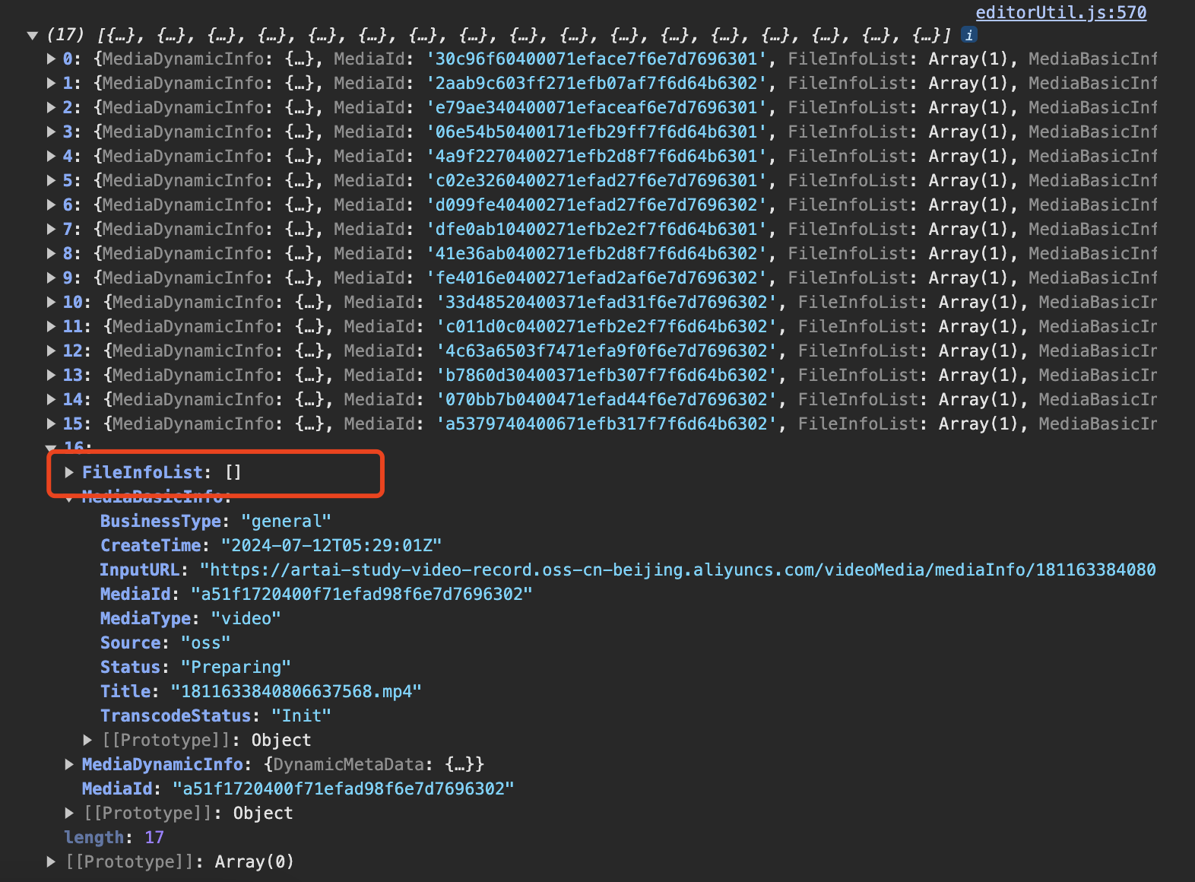1195x882 pixels.
Task: Expand array item 5
Action: point(51,180)
